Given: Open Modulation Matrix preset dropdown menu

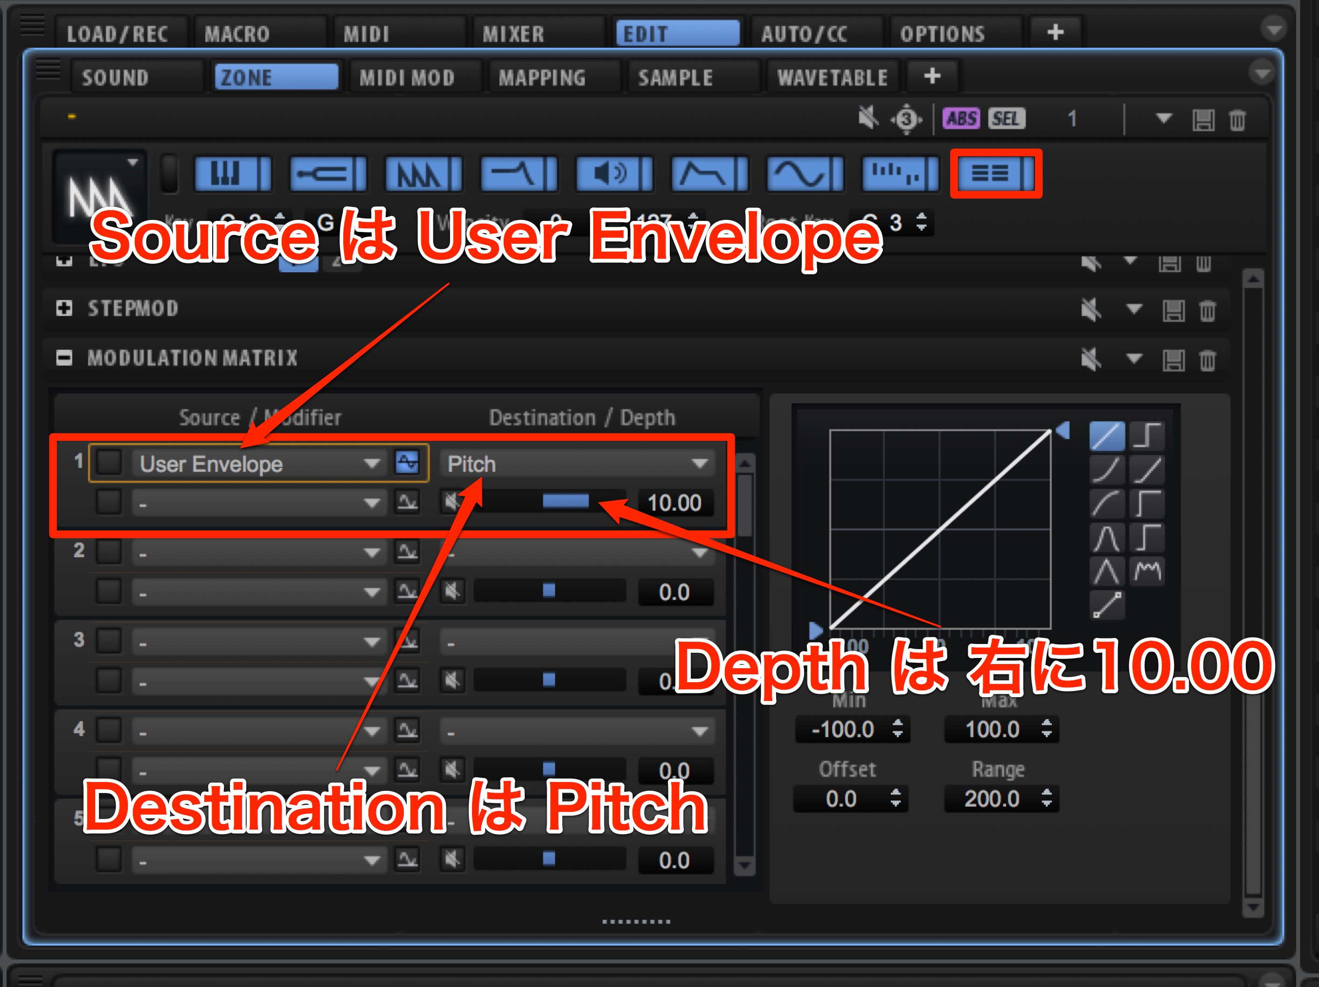Looking at the screenshot, I should [x=1133, y=358].
